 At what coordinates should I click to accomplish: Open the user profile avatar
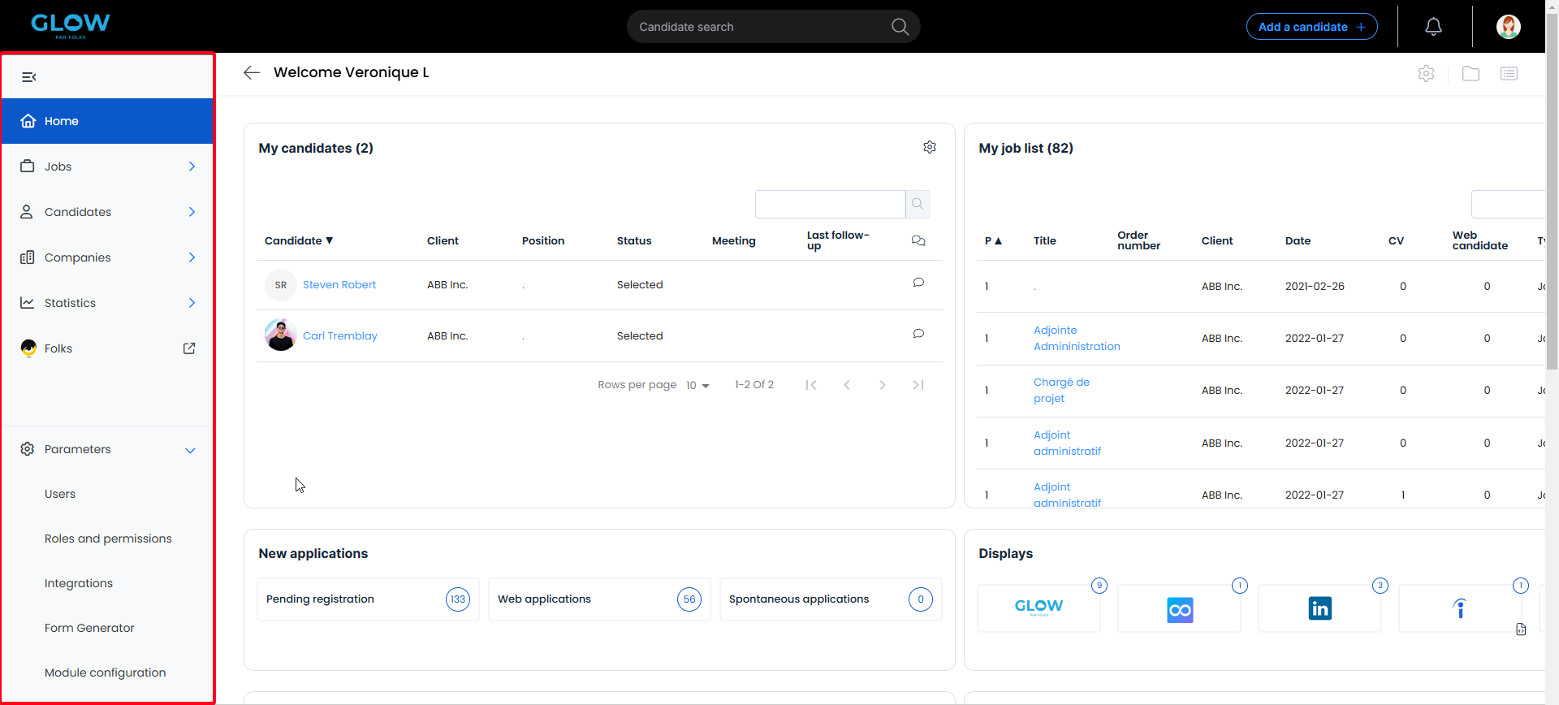pyautogui.click(x=1509, y=27)
